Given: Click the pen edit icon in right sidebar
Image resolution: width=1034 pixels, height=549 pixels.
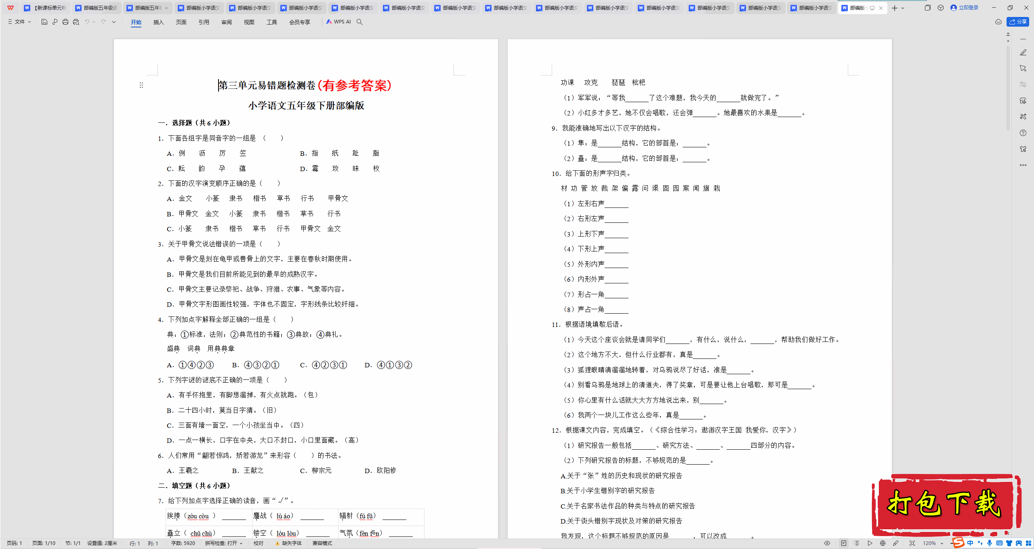Looking at the screenshot, I should [x=1023, y=52].
